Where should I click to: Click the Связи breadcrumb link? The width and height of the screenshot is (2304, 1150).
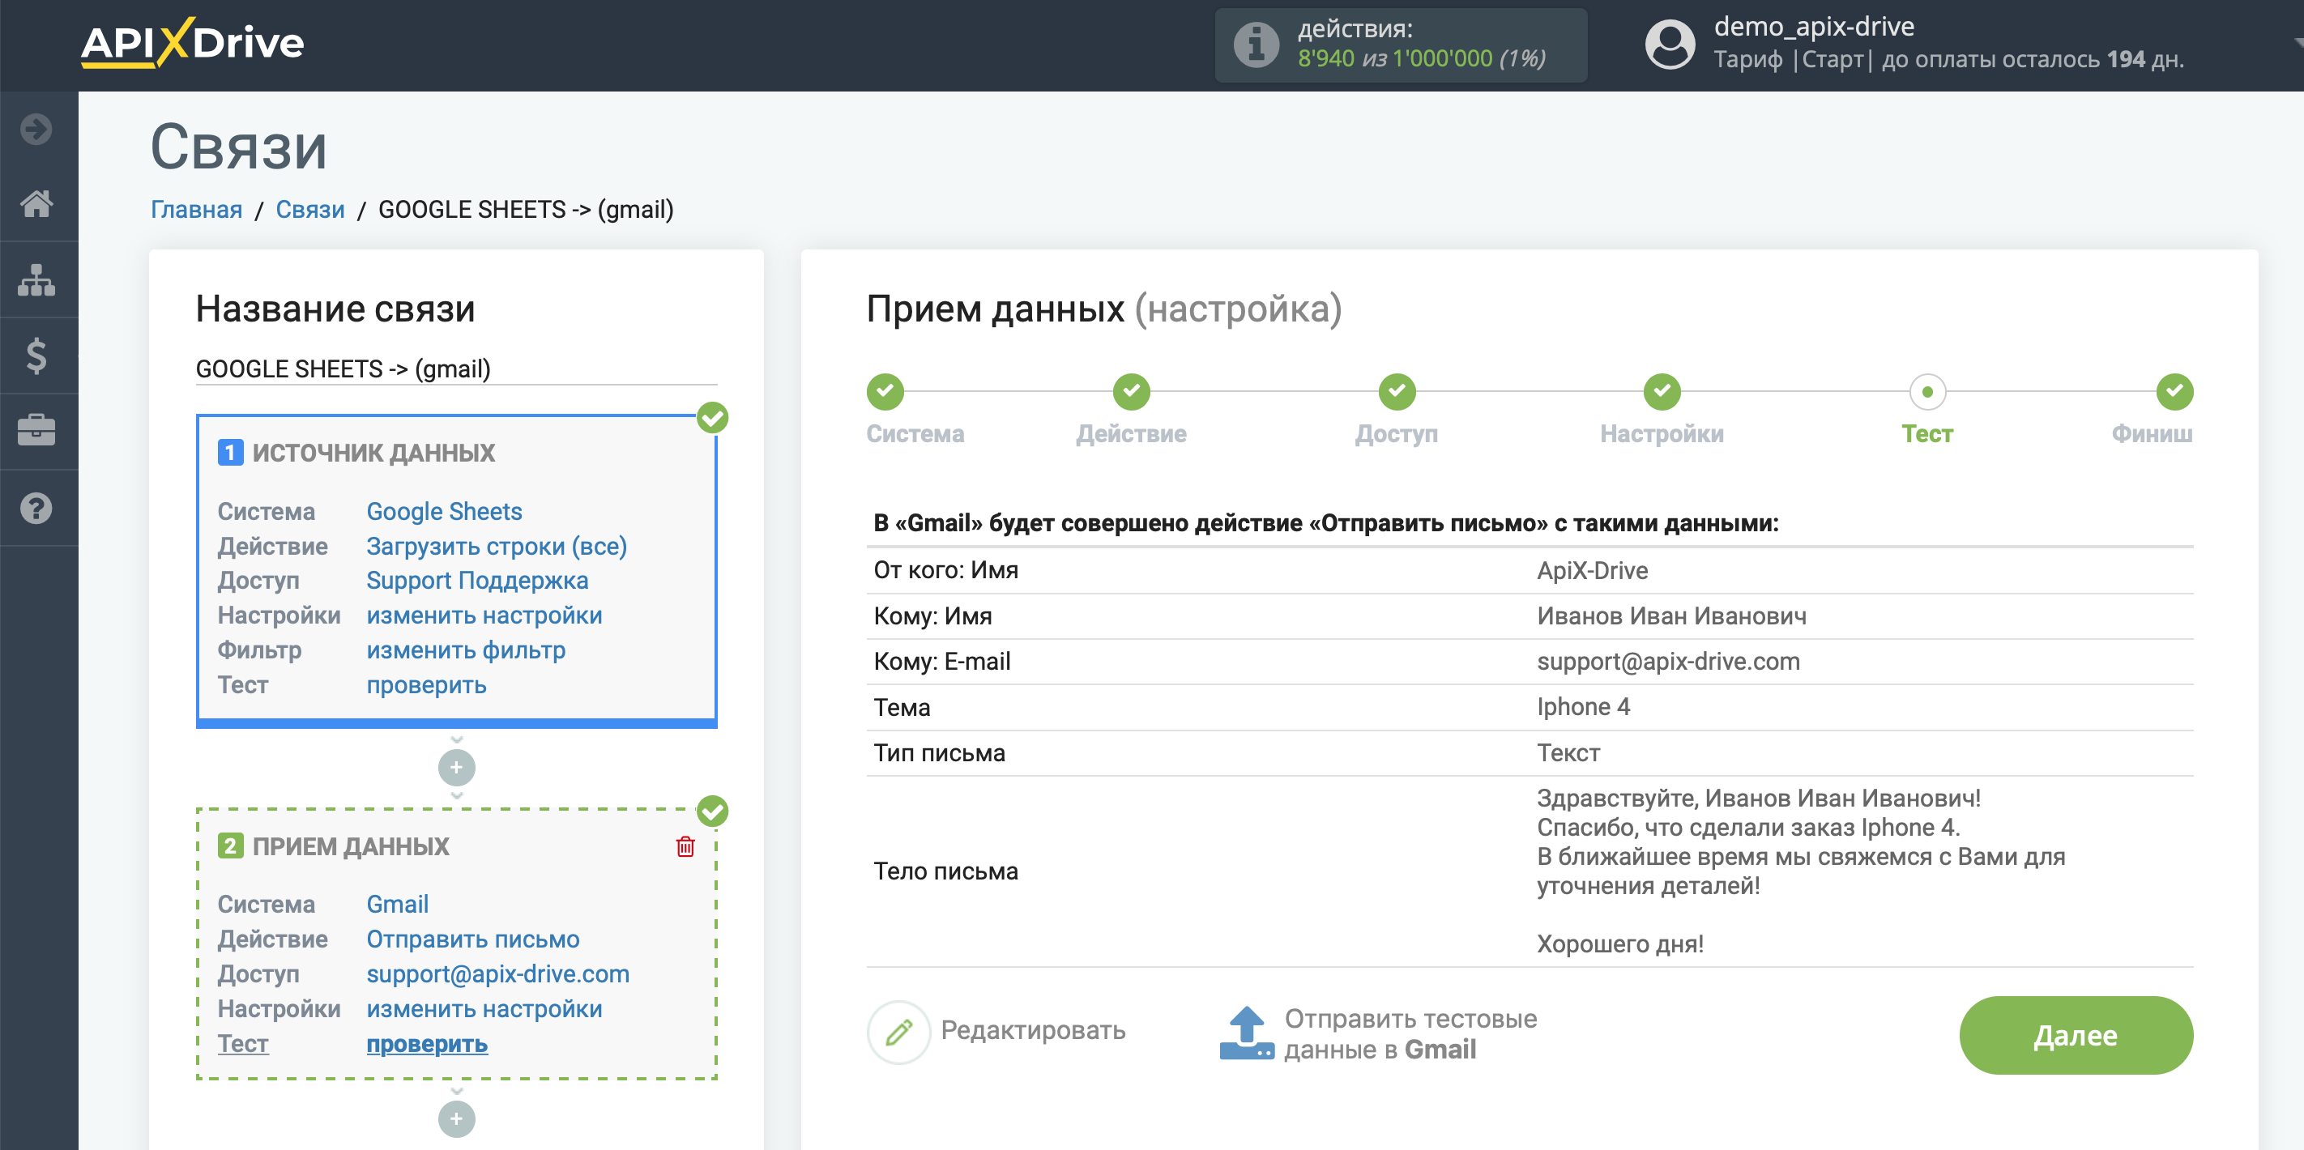tap(309, 209)
